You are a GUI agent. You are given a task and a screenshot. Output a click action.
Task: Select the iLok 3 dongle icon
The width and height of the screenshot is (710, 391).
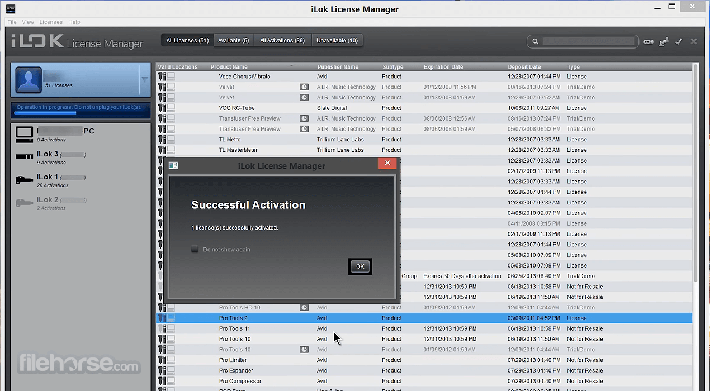pyautogui.click(x=24, y=157)
